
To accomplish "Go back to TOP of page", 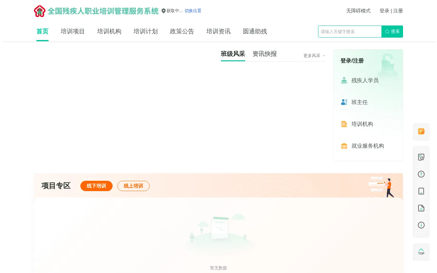I will (x=421, y=252).
